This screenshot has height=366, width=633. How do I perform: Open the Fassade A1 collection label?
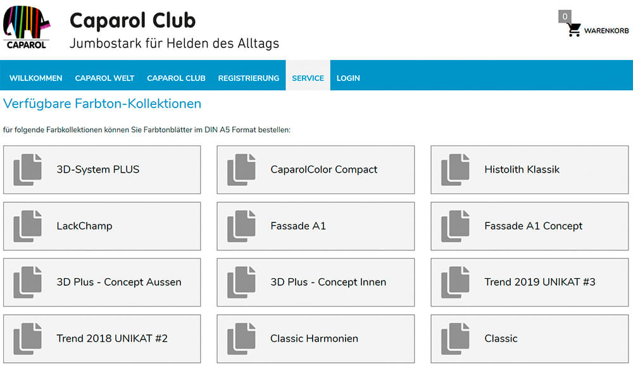click(x=298, y=226)
